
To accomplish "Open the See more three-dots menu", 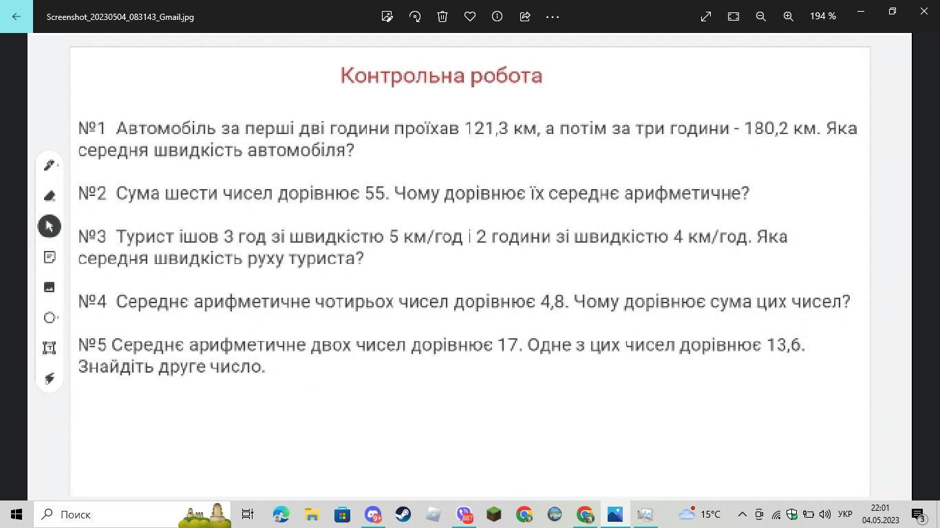I will [553, 16].
